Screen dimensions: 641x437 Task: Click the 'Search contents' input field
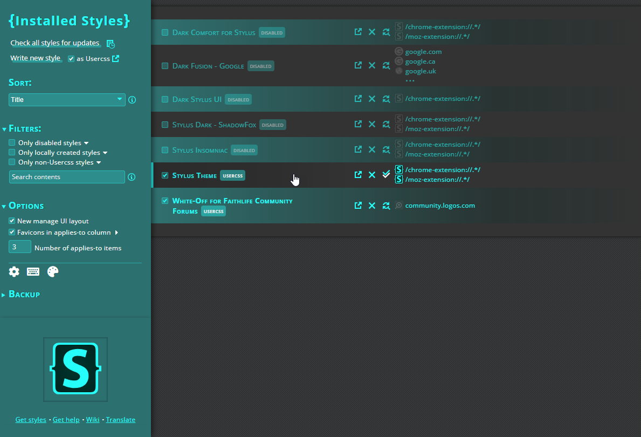pos(67,177)
